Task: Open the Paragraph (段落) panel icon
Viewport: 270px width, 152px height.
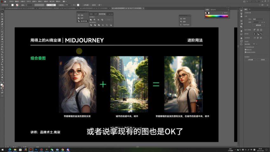Action: tap(181, 22)
